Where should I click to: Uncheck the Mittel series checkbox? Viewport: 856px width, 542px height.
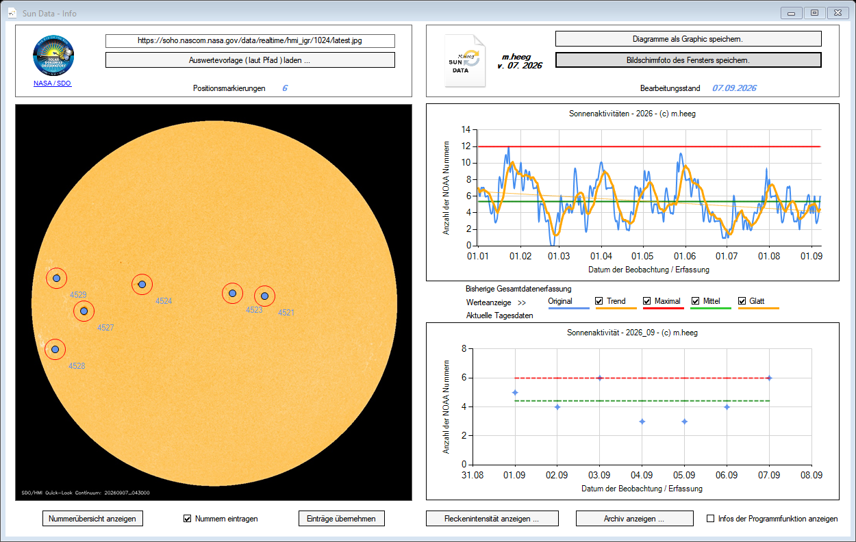(x=696, y=301)
